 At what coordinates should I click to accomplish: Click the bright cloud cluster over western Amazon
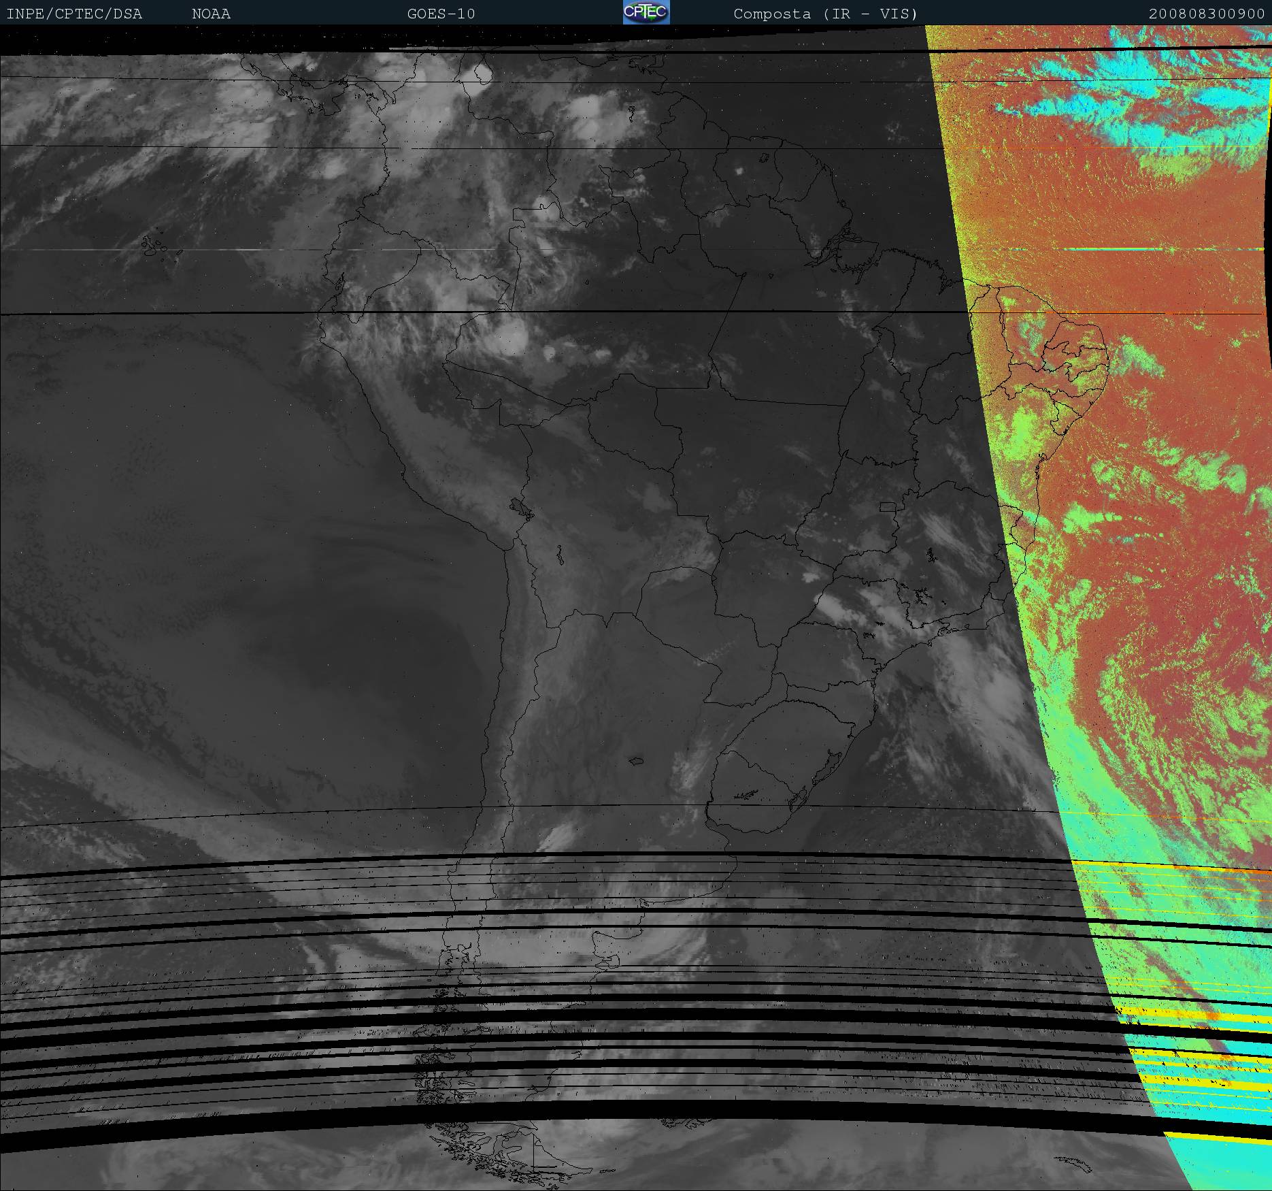(x=510, y=337)
